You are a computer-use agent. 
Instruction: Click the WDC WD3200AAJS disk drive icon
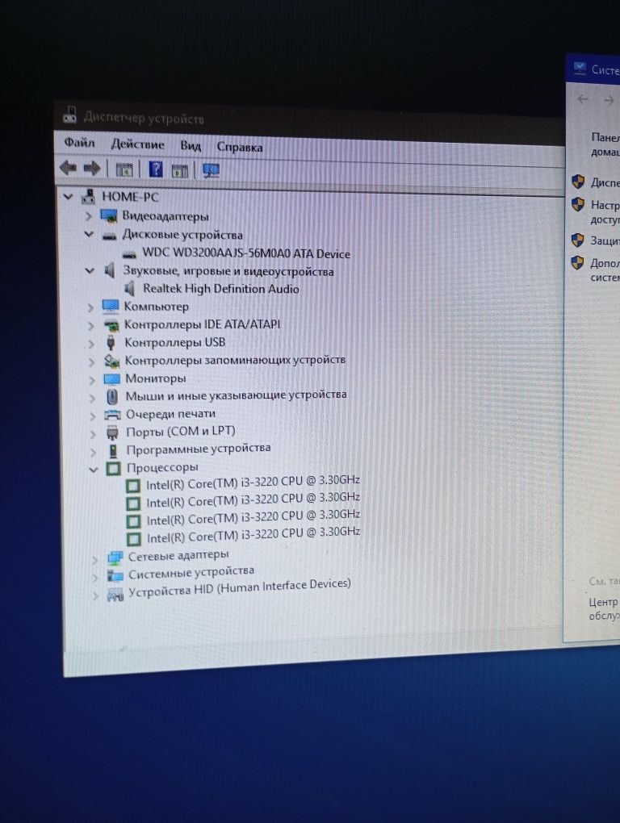(129, 254)
